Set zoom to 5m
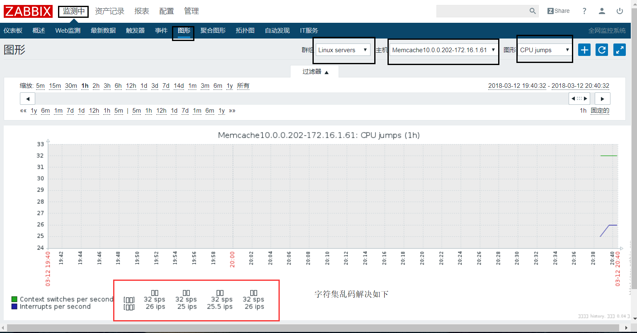The height and width of the screenshot is (333, 637). click(40, 86)
